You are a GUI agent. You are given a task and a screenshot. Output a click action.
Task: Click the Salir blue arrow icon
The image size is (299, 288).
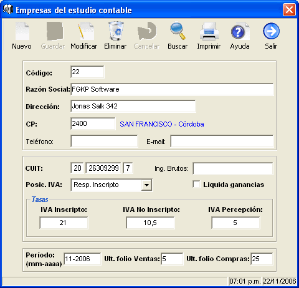click(x=272, y=31)
